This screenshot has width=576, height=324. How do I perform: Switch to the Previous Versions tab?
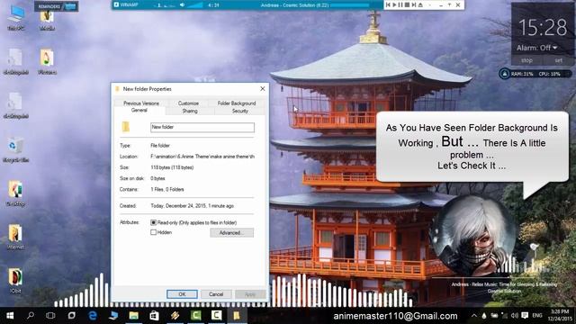pyautogui.click(x=141, y=103)
